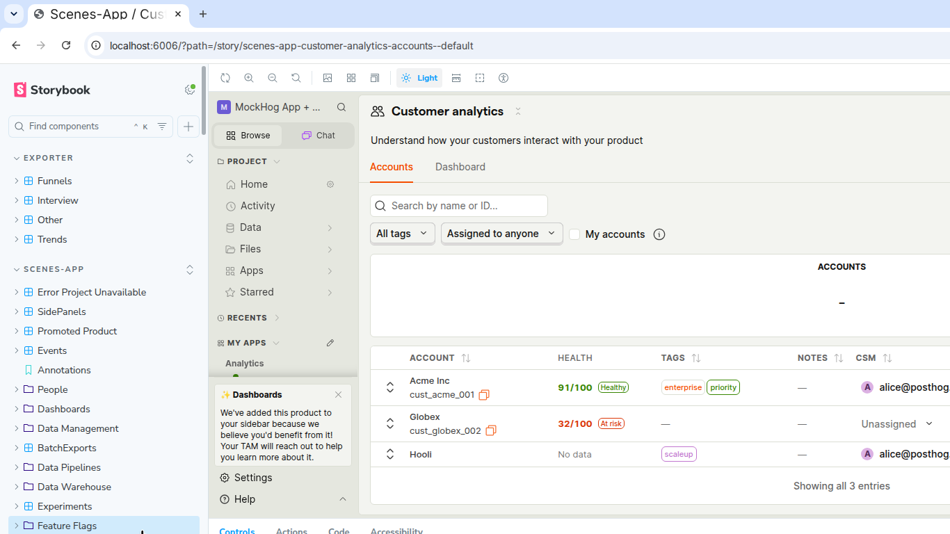Screen dimensions: 950x534
Task: Close the Dashboards notification card
Action: (338, 395)
